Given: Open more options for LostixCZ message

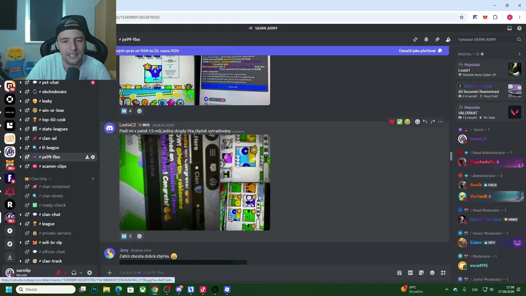Looking at the screenshot, I should pos(441,122).
